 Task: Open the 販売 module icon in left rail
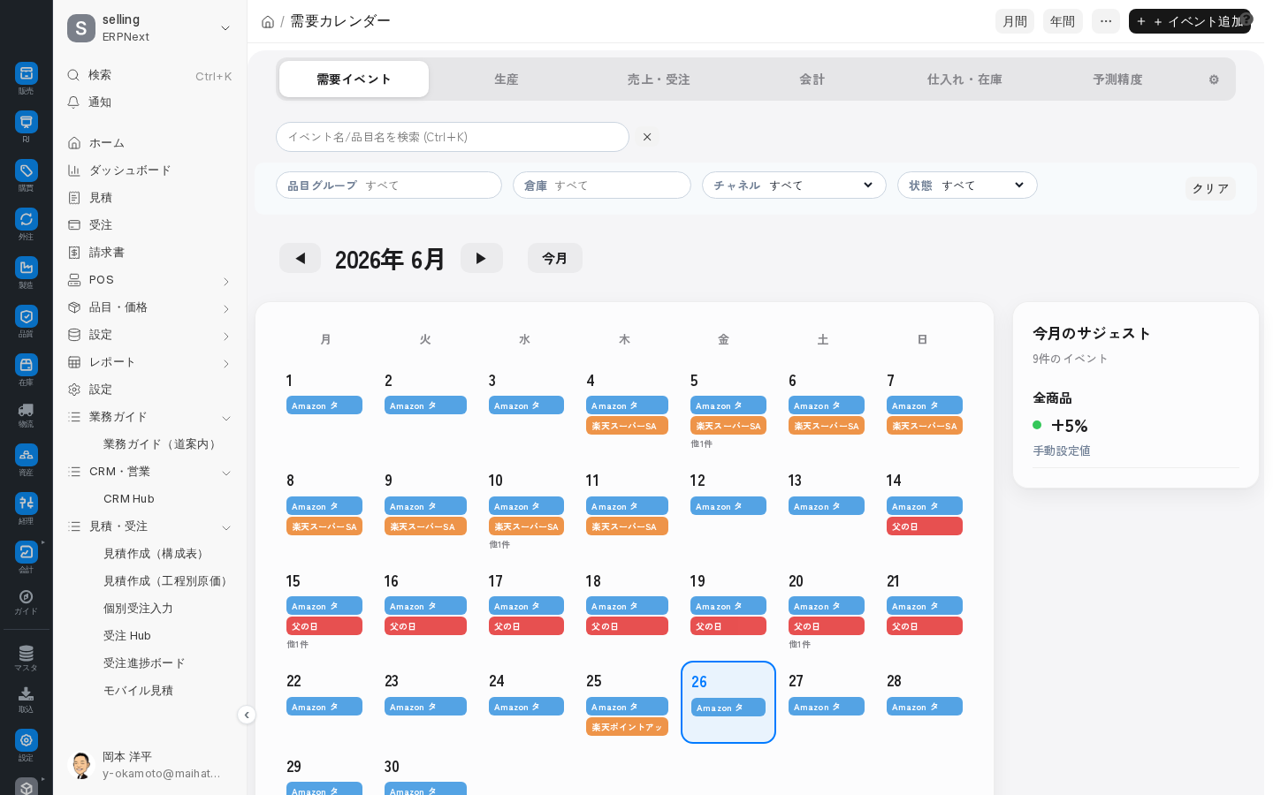[26, 73]
